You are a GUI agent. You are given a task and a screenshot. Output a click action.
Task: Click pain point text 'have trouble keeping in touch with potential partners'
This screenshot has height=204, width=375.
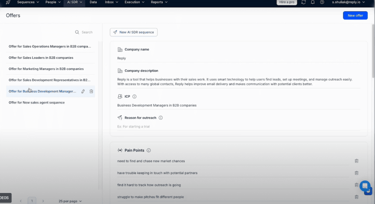(157, 173)
